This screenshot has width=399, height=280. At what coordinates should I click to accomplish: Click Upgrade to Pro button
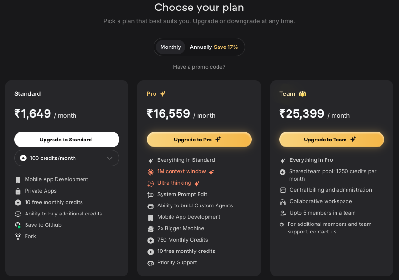(x=199, y=140)
